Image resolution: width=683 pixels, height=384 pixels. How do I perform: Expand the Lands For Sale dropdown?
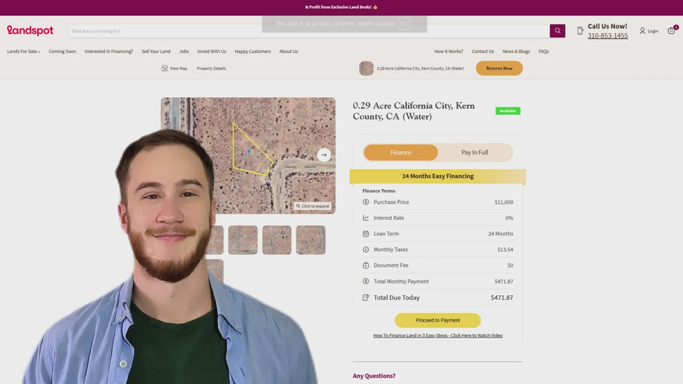(23, 51)
